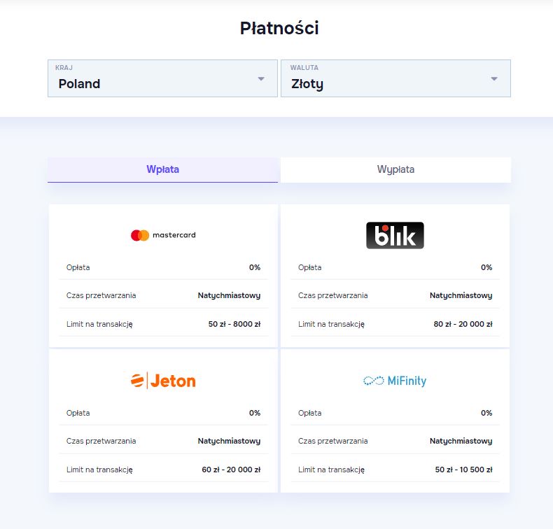Click the Mastercard limit 50 zł - 8000 zł
This screenshot has width=553, height=529.
234,324
